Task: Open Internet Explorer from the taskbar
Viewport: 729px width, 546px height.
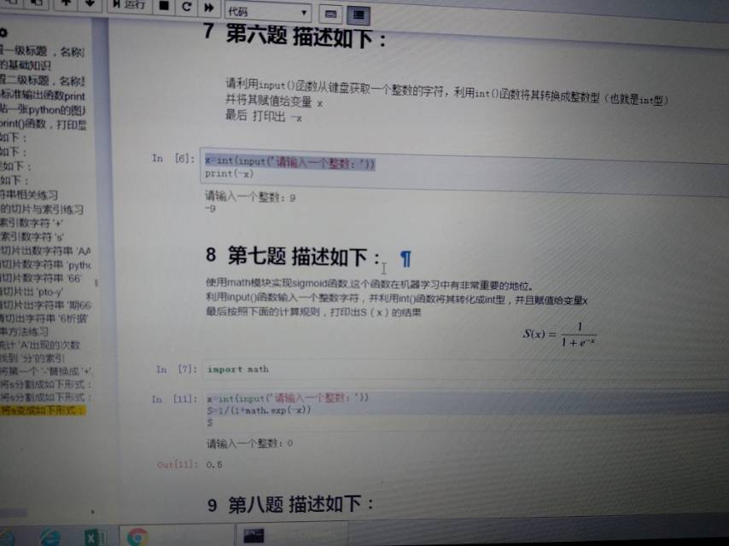Action: tap(50, 538)
